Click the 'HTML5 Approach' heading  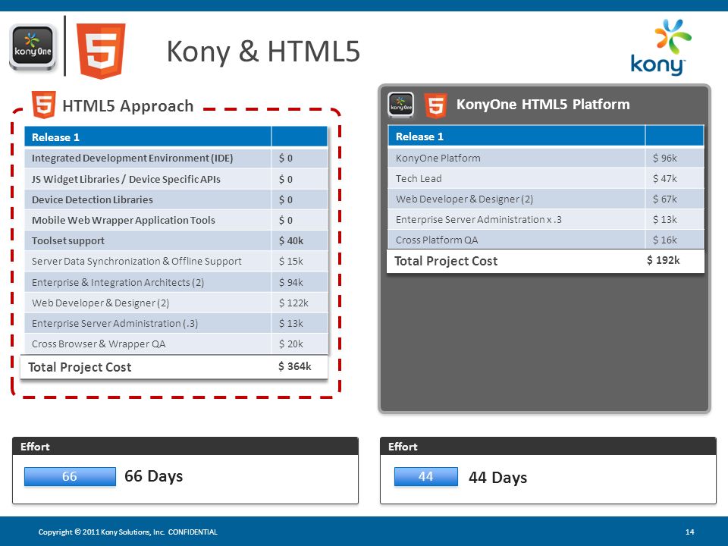tap(127, 106)
